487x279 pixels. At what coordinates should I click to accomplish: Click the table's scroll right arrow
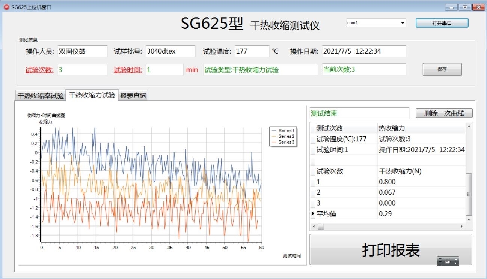click(x=462, y=227)
